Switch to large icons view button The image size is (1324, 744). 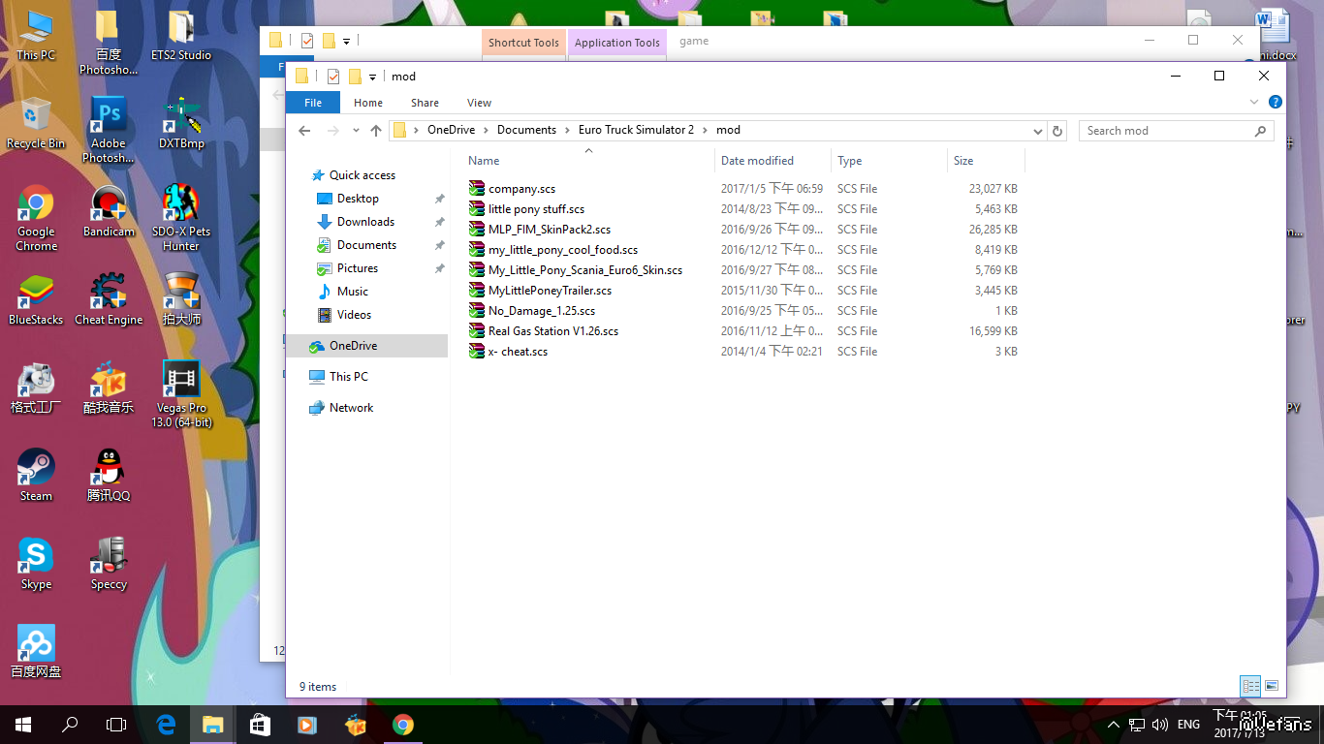coord(1272,686)
